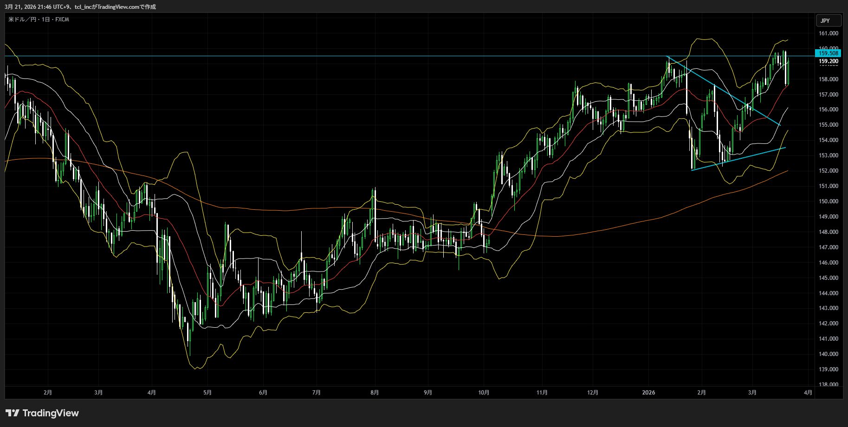Image resolution: width=848 pixels, height=427 pixels.
Task: Click the TradingView logo icon
Action: [13, 413]
